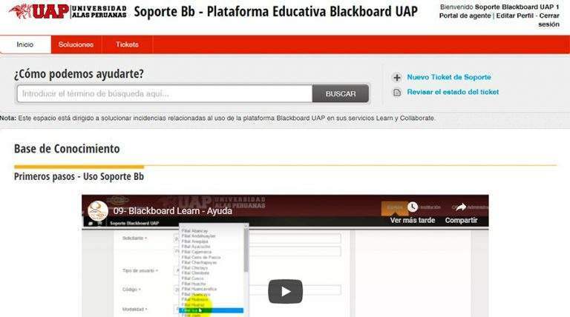Click the UAP Universidad Alas Peruanas logo

tap(68, 12)
